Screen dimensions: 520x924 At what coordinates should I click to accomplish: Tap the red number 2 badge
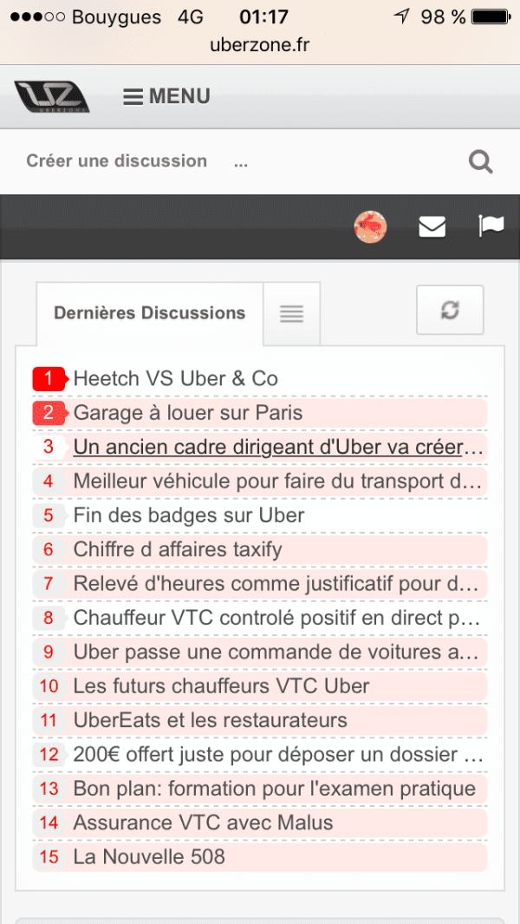[x=49, y=413]
